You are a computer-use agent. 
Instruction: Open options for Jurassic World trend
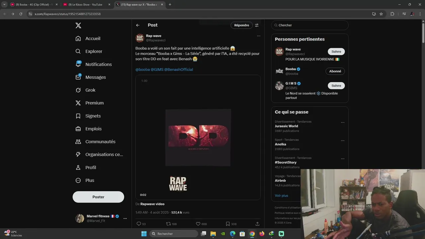[x=343, y=122]
